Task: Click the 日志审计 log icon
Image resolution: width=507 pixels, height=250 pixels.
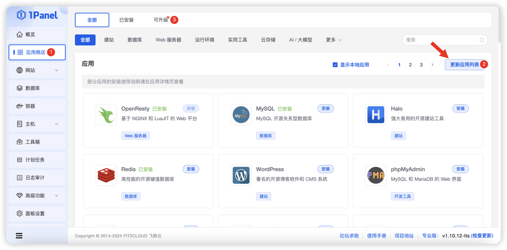Action: point(20,178)
